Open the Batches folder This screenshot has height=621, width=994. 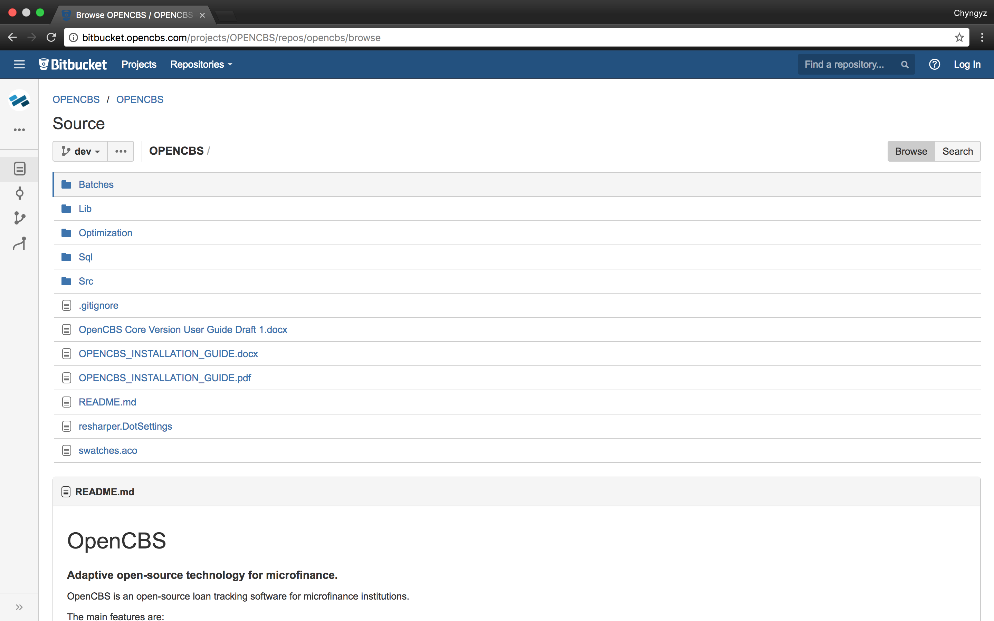point(96,184)
